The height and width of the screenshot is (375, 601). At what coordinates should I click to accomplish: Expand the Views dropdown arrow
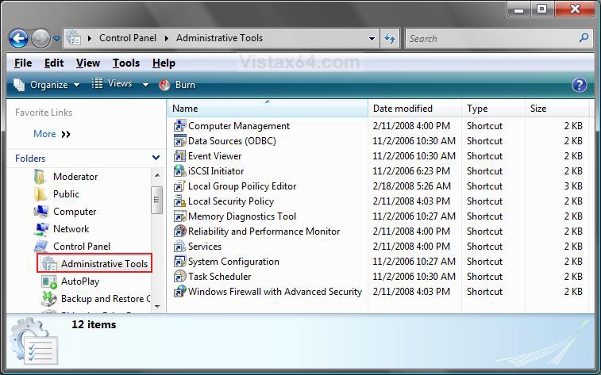tap(145, 85)
